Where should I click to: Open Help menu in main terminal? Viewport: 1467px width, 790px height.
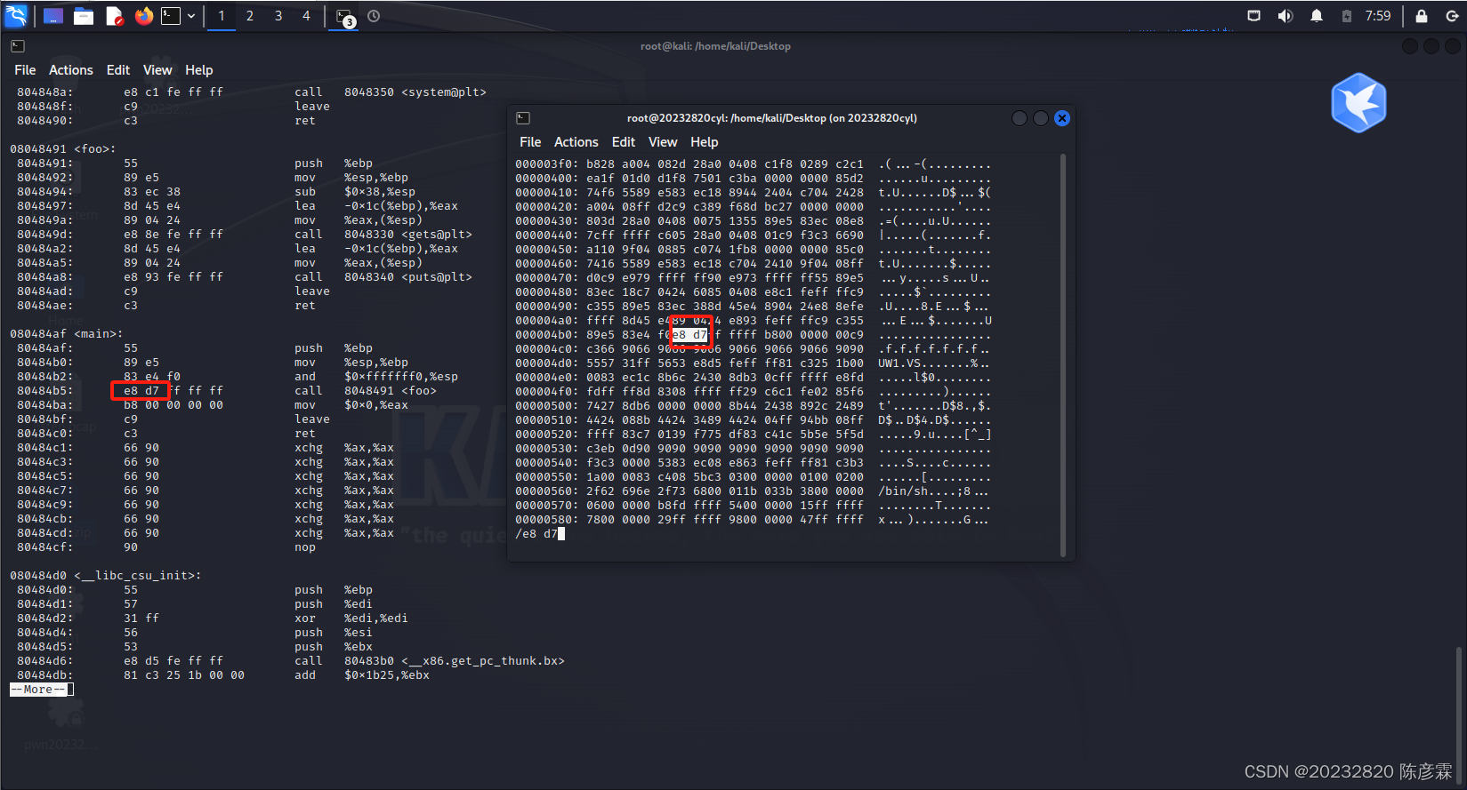(198, 70)
